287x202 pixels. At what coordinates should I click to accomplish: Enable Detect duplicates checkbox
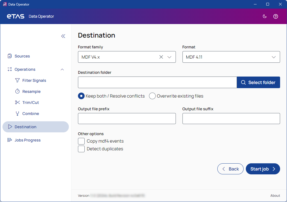pyautogui.click(x=81, y=149)
